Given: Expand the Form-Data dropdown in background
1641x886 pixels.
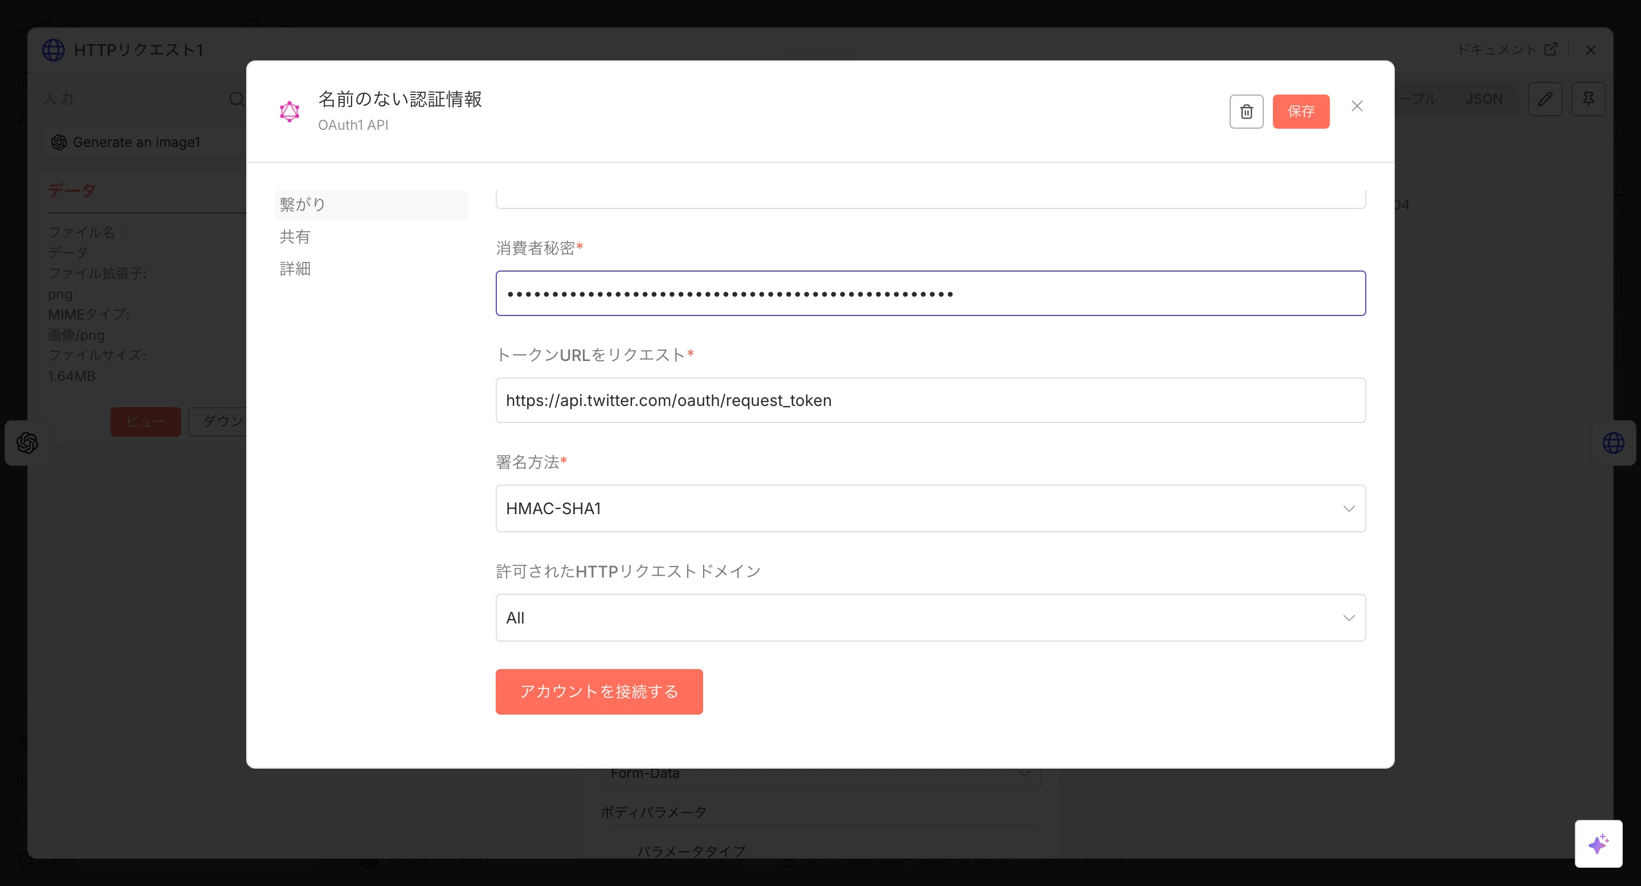Looking at the screenshot, I should point(820,774).
